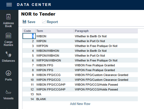Click empty Paragraph cell of N/A row
Image resolution: width=144 pixels, height=109 pixels.
point(106,94)
